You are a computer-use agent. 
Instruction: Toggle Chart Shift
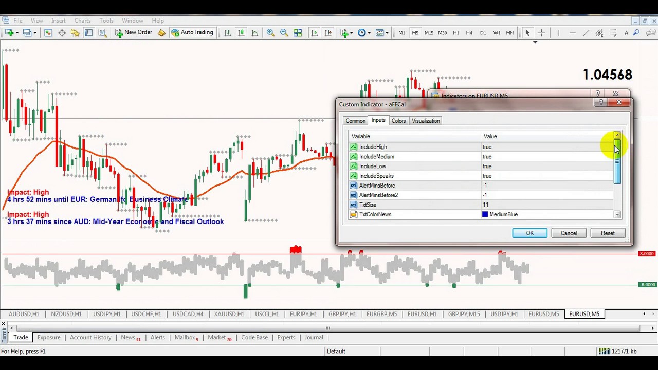coord(328,33)
